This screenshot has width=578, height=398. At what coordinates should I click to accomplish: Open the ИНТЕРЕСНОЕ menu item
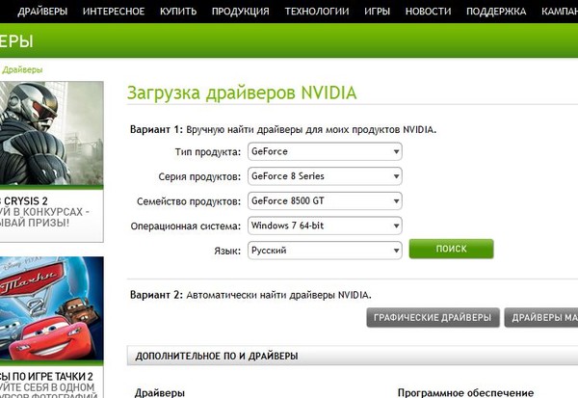click(114, 12)
